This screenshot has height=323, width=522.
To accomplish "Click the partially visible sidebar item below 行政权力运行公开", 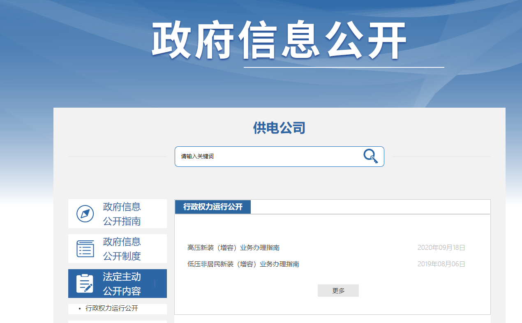I will pyautogui.click(x=117, y=321).
